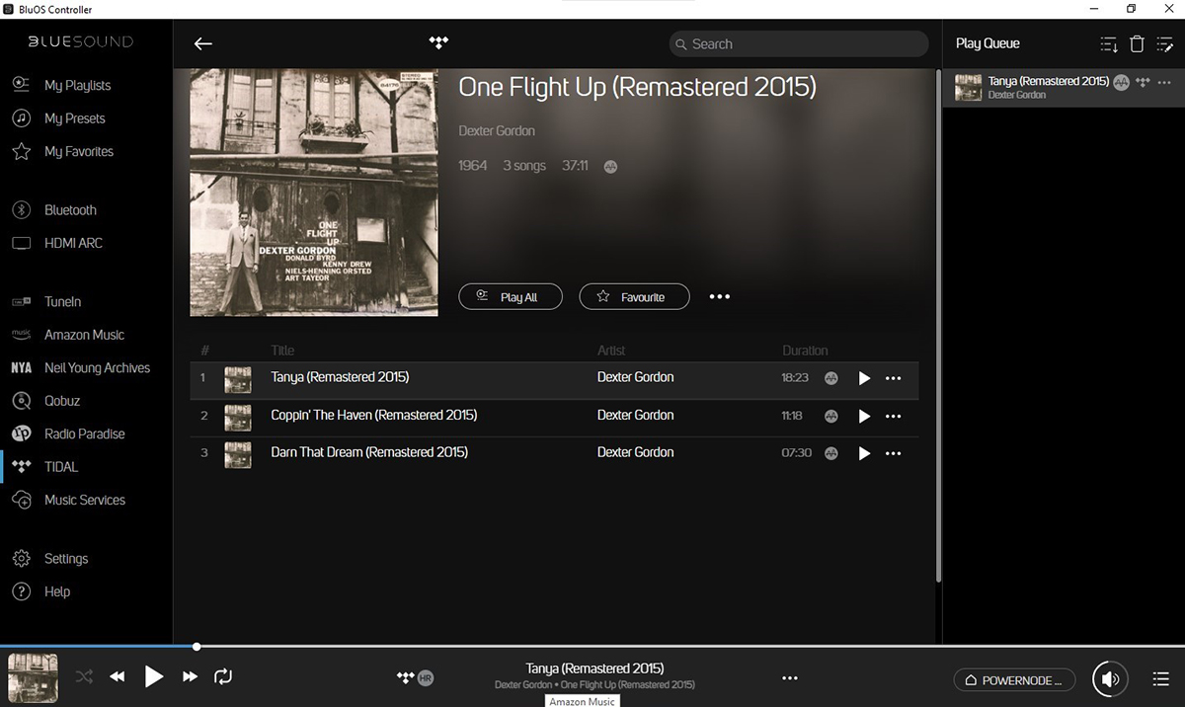Viewport: 1185px width, 707px height.
Task: Click the One Flight Up album cover
Action: pyautogui.click(x=314, y=193)
